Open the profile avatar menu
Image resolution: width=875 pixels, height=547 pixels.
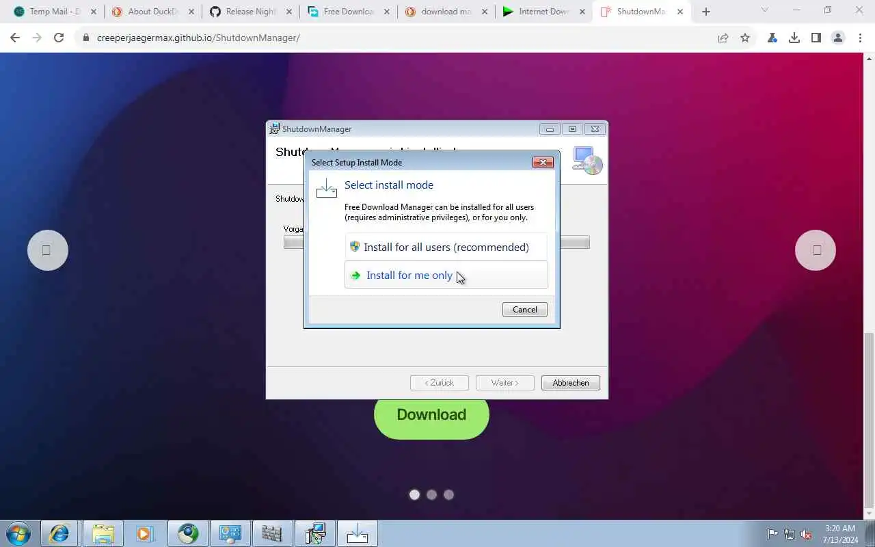838,38
